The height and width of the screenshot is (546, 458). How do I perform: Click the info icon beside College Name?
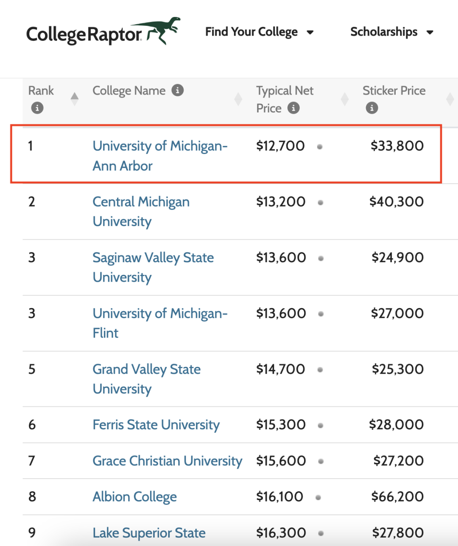click(x=178, y=90)
